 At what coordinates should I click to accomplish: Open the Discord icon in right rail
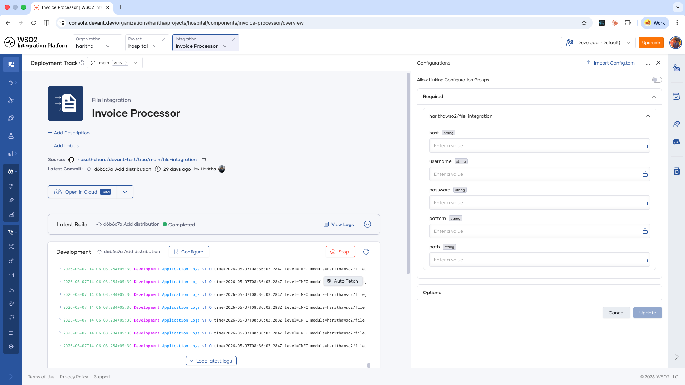676,142
